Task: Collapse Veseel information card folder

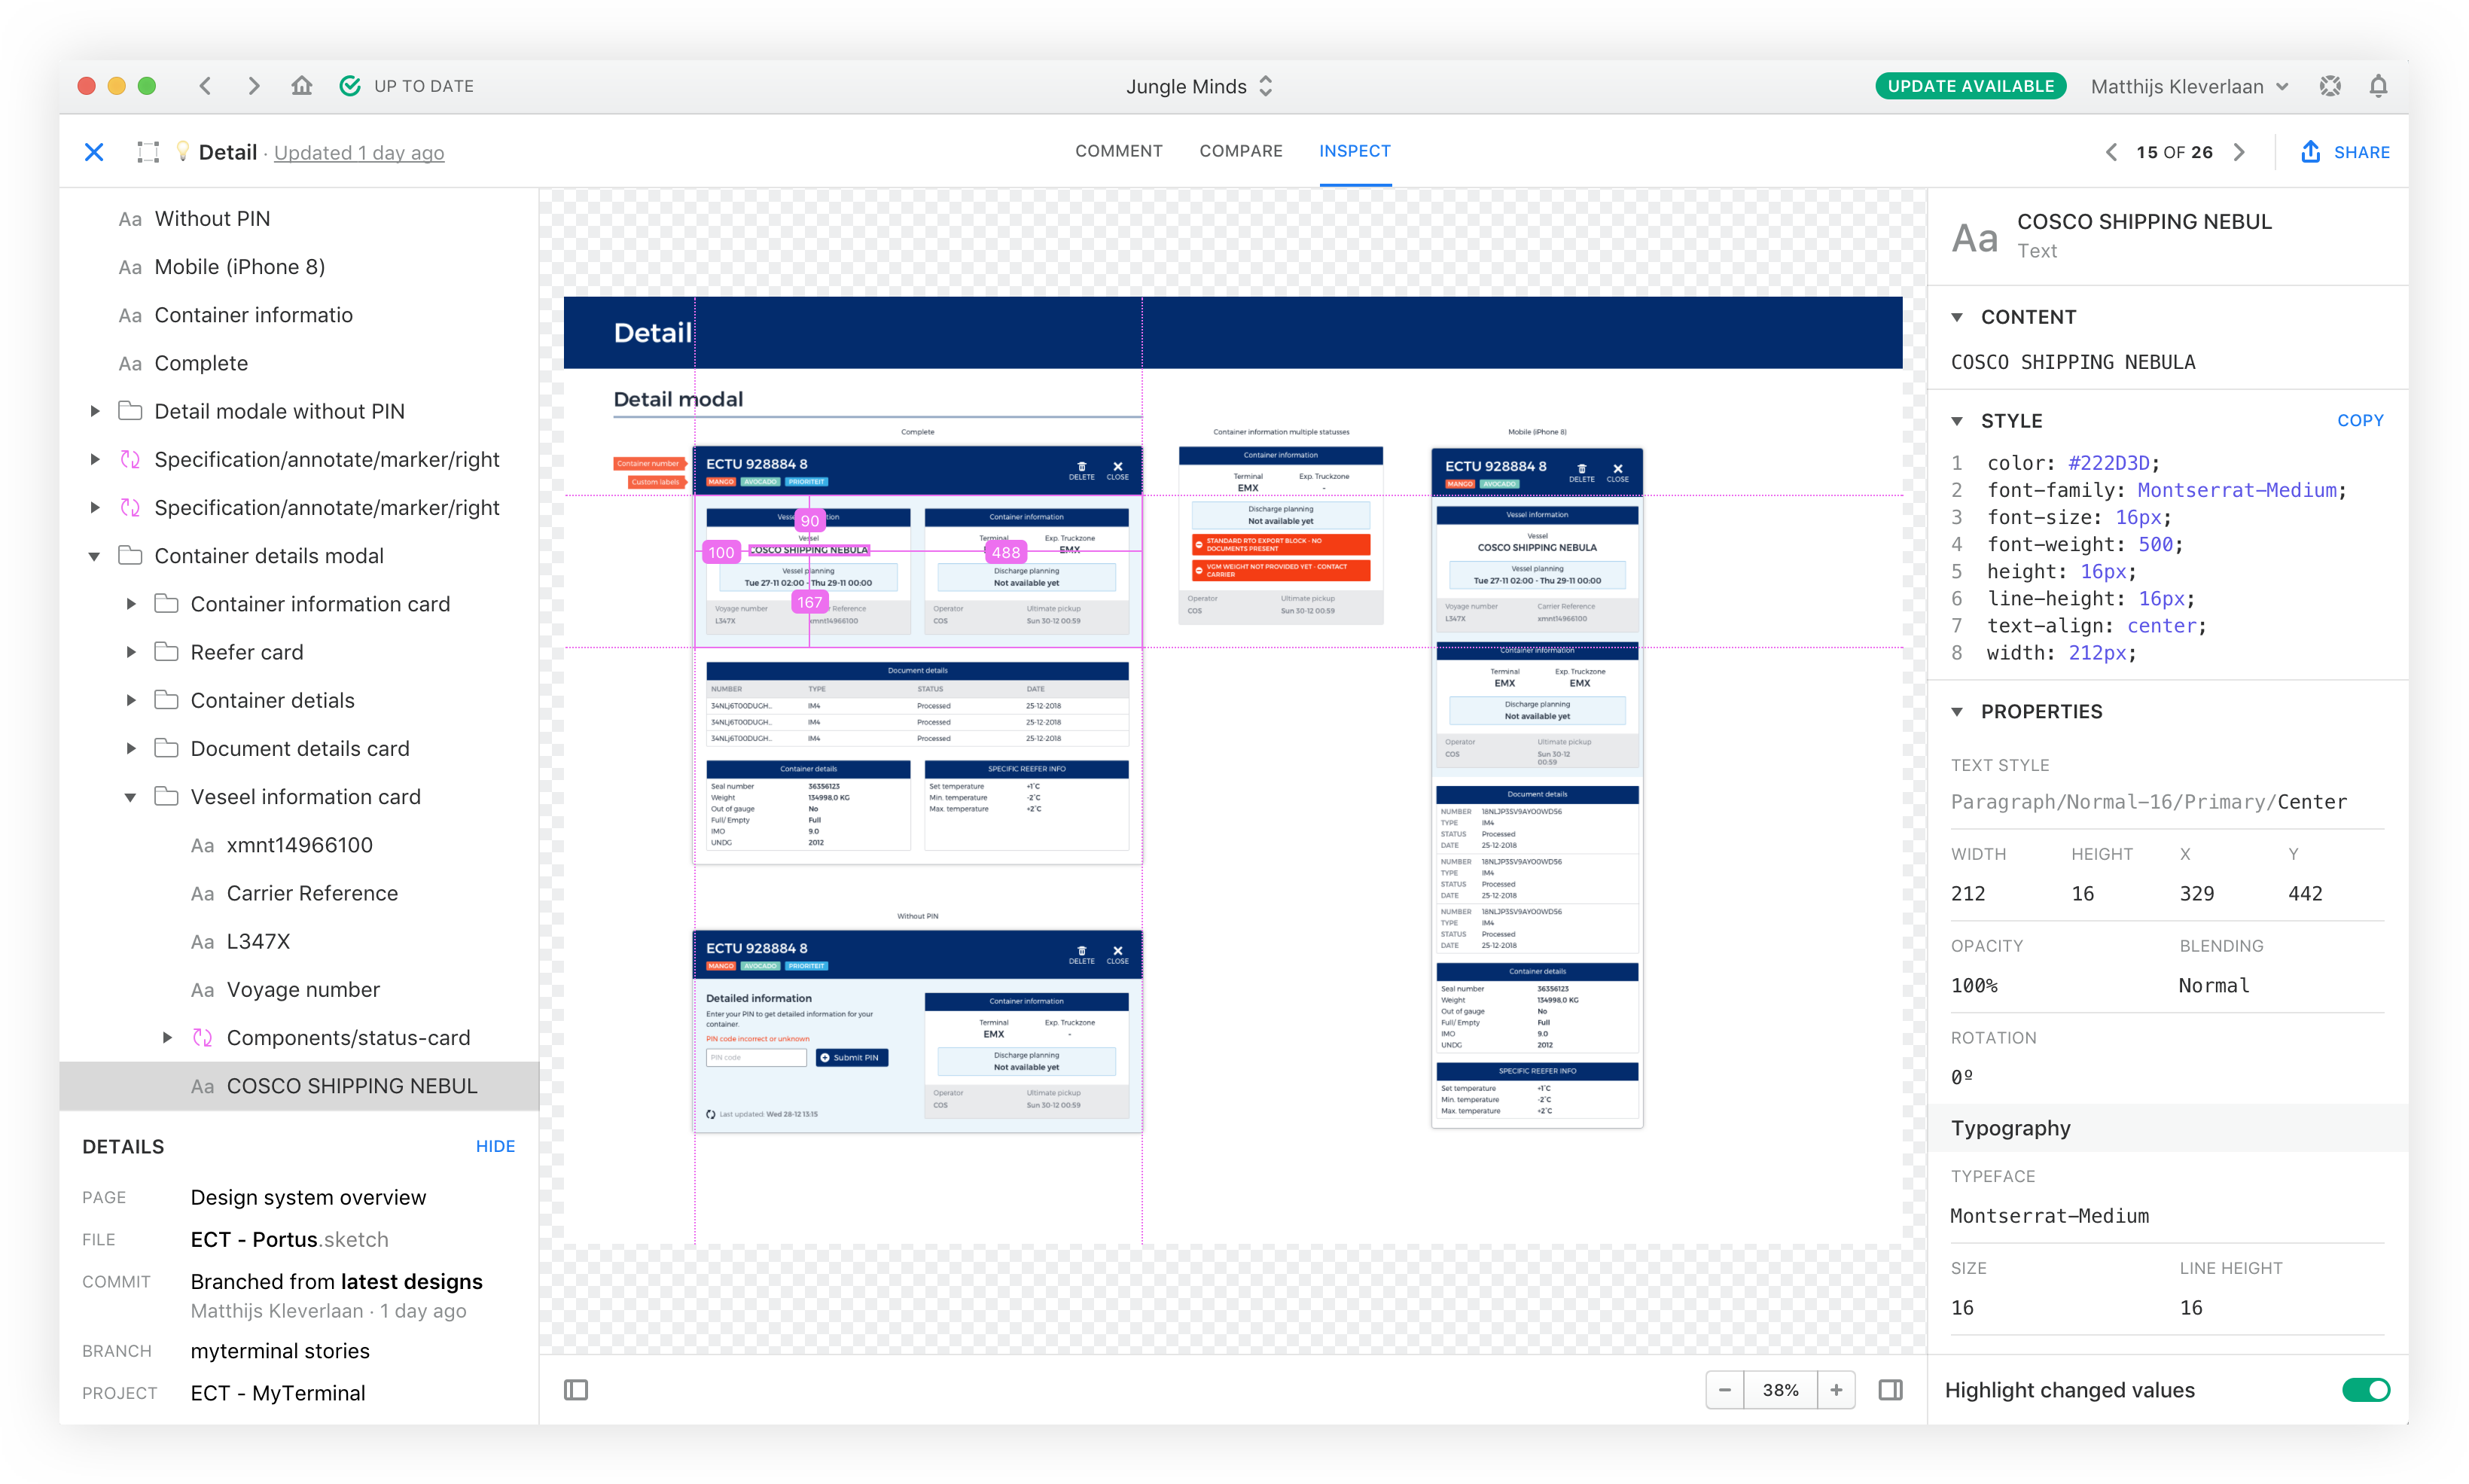Action: [x=131, y=797]
